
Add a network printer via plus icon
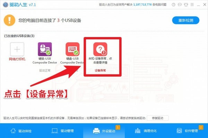pos(17,49)
